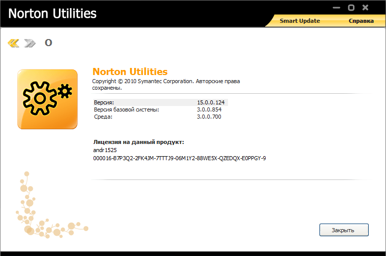This screenshot has width=386, height=256.
Task: Maximize the Norton Utilities window
Action: pos(351,8)
